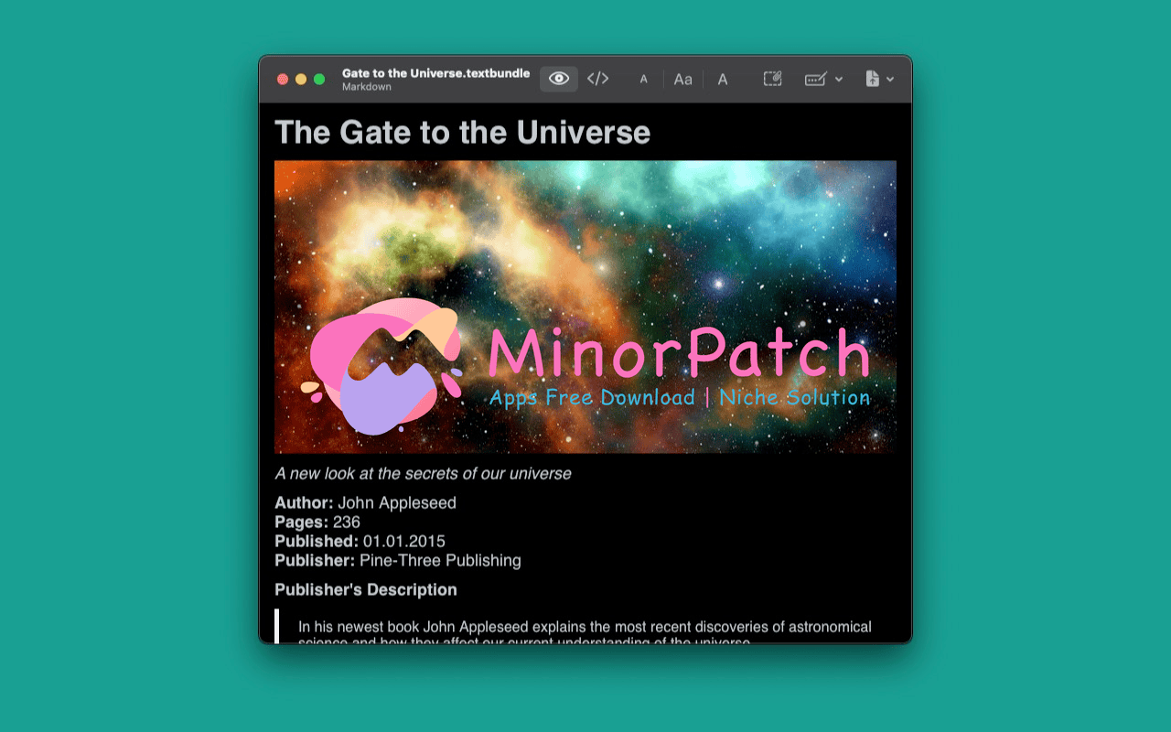
Task: Click the Published 01.01.2015 line
Action: (x=360, y=541)
